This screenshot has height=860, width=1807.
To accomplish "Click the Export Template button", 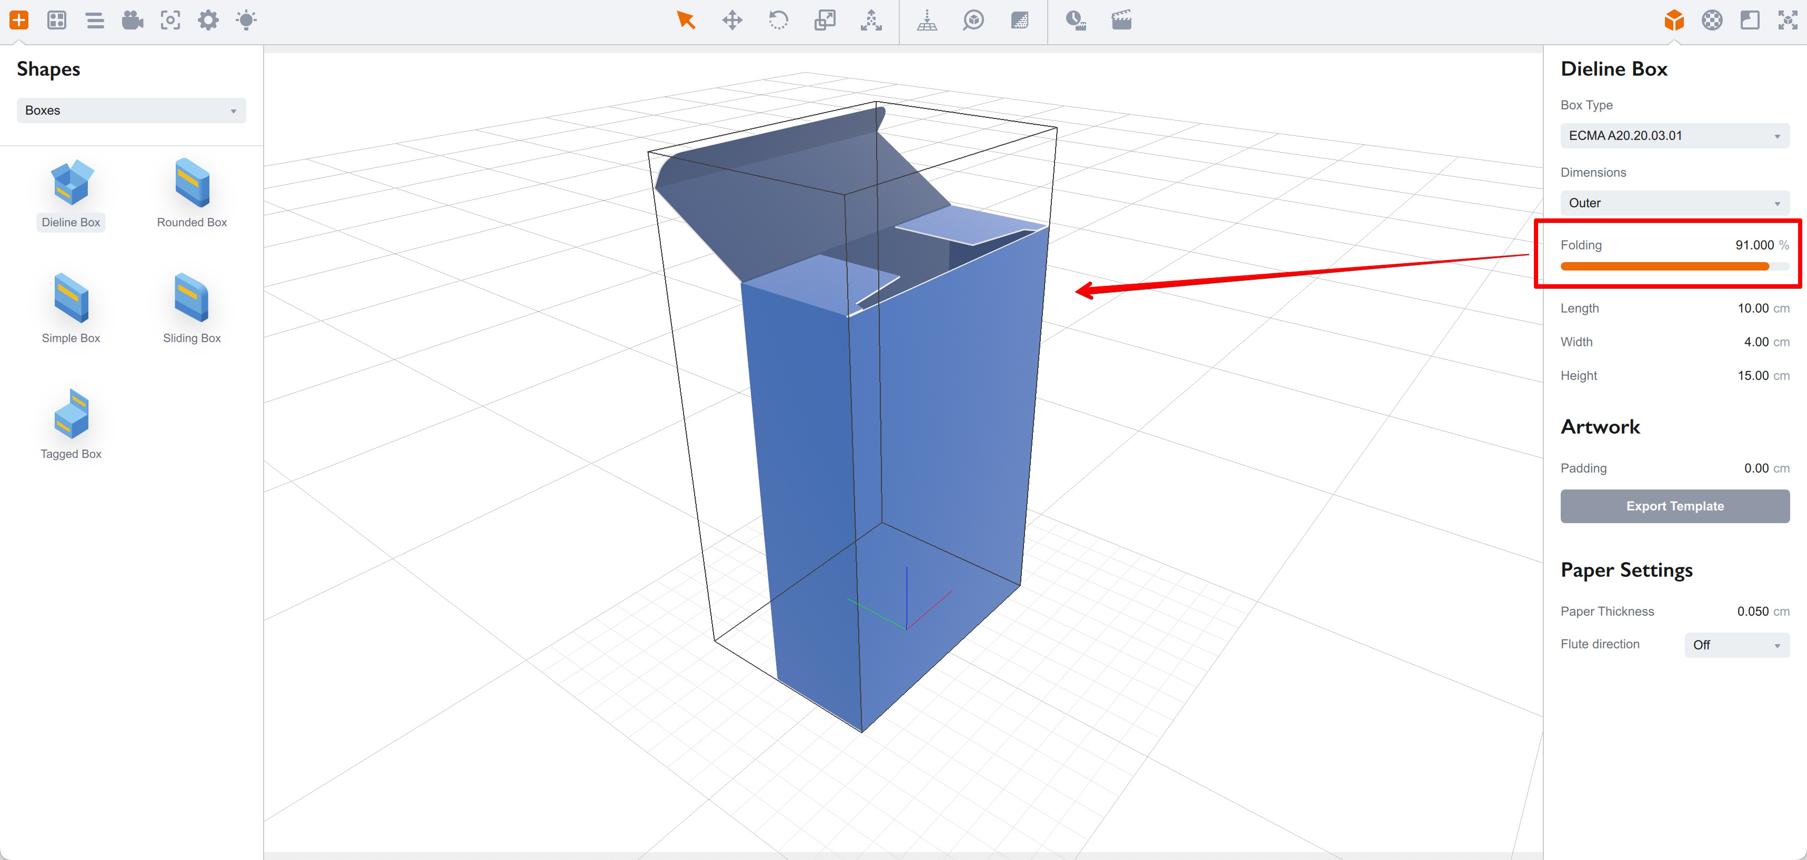I will tap(1674, 506).
